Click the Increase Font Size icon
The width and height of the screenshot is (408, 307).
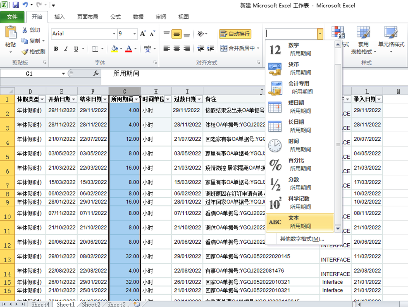point(143,34)
